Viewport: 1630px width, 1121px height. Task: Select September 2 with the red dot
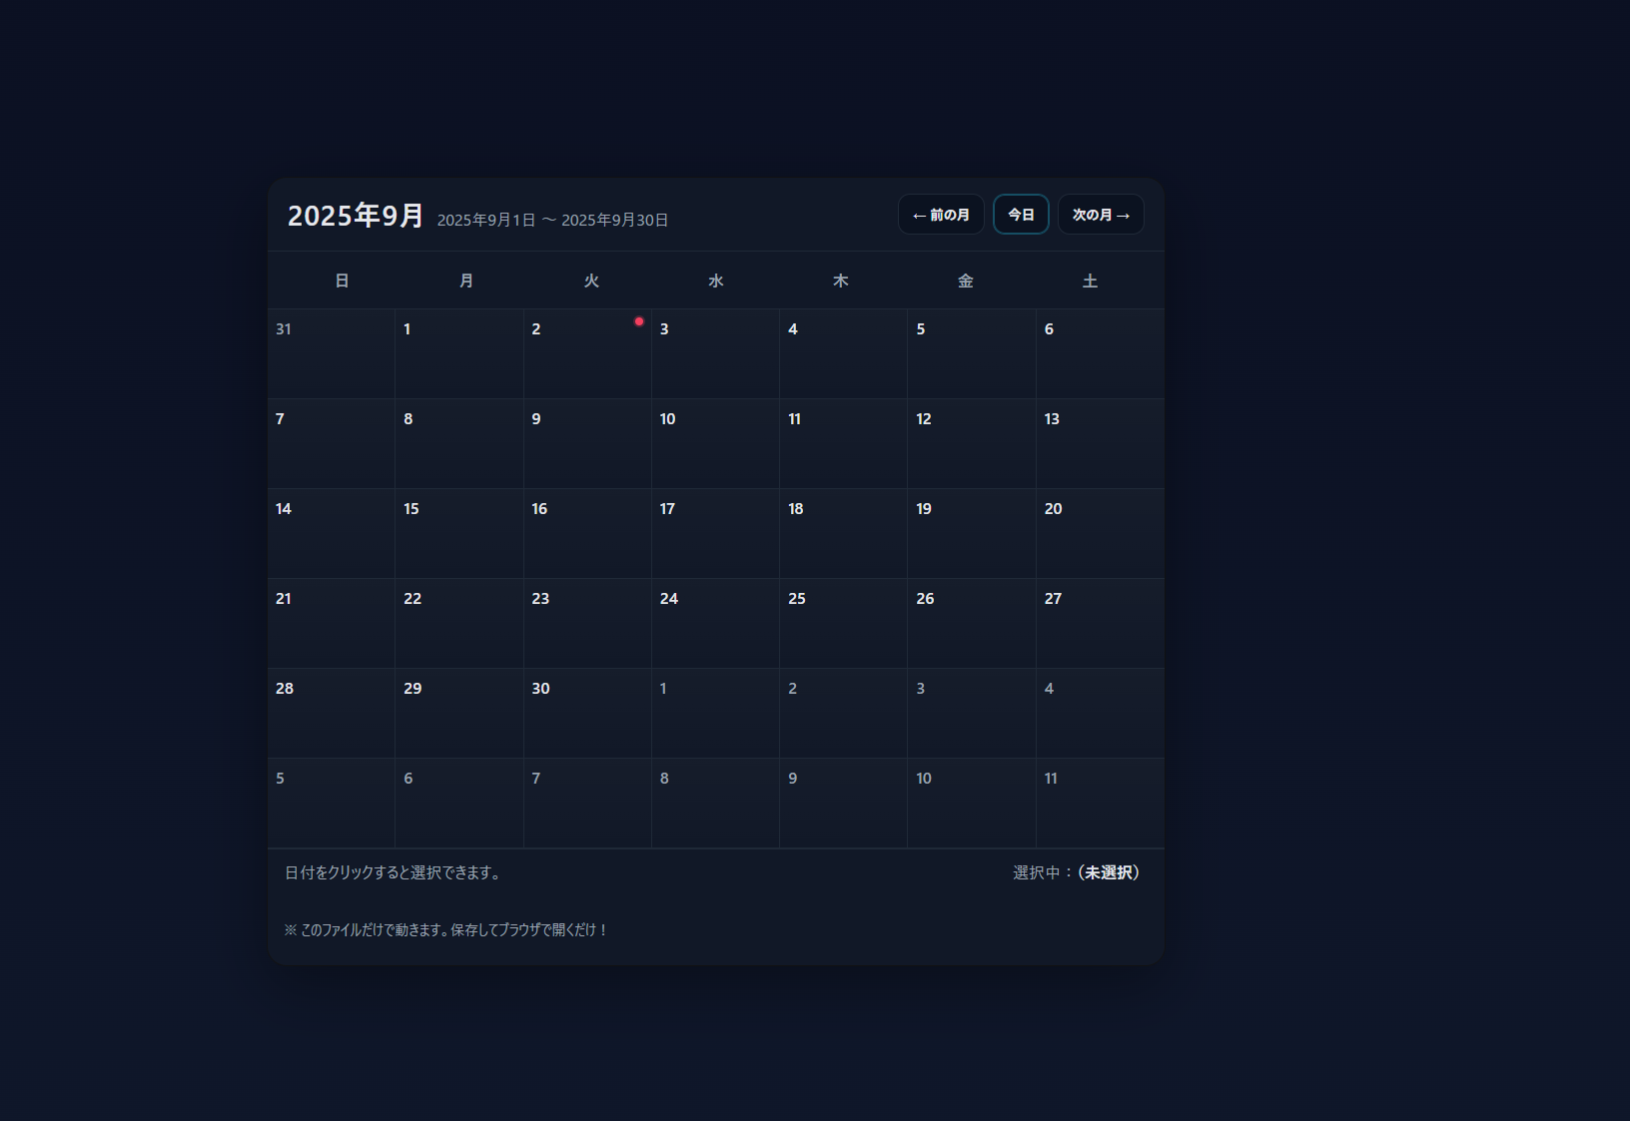pos(587,354)
